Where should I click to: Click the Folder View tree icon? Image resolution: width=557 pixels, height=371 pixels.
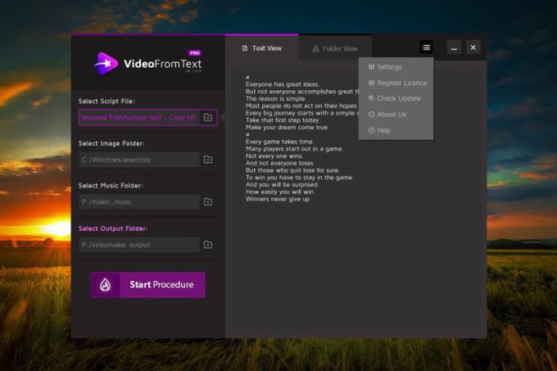point(315,48)
